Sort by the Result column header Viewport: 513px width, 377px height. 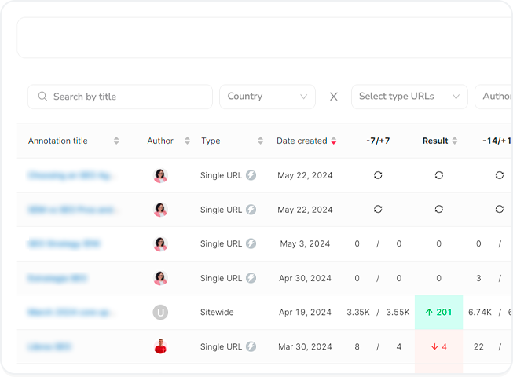(454, 141)
